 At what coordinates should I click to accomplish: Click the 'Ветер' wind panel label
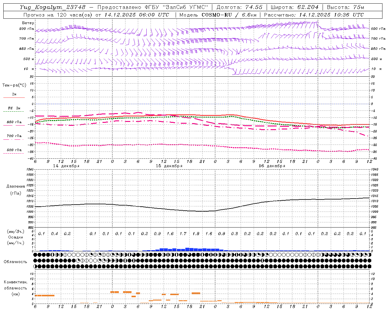[x=28, y=23]
